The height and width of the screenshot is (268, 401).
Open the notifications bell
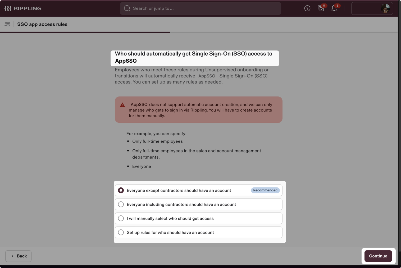click(x=334, y=8)
